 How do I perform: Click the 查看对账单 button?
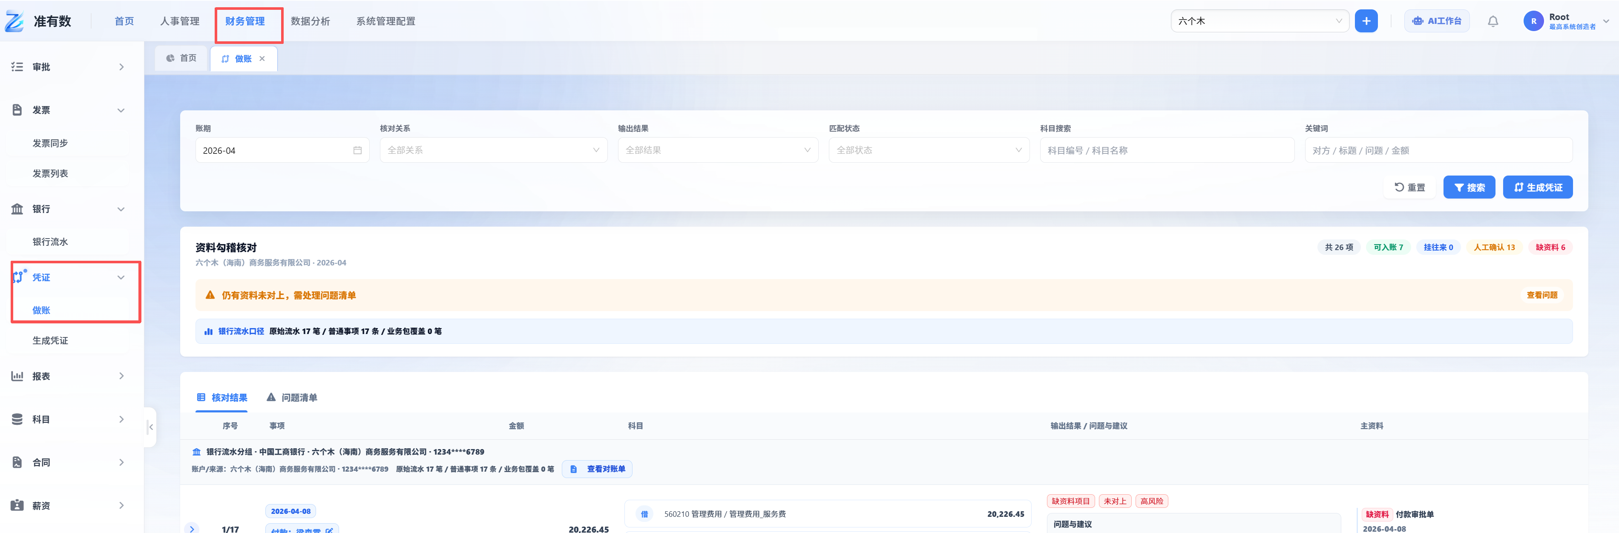(597, 469)
